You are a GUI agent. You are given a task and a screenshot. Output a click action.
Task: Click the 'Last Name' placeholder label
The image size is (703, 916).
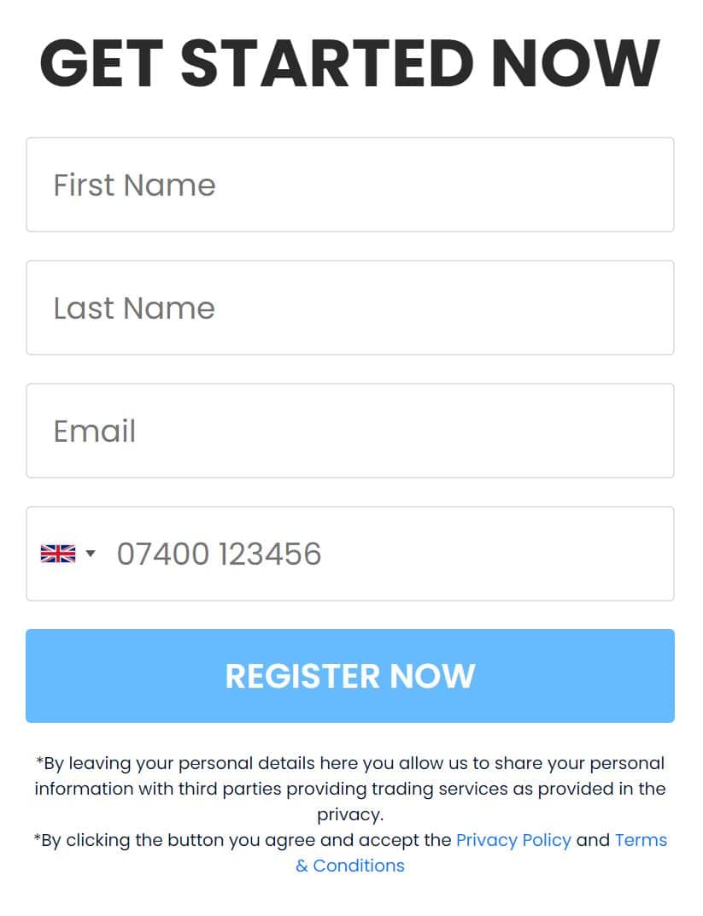pyautogui.click(x=134, y=308)
